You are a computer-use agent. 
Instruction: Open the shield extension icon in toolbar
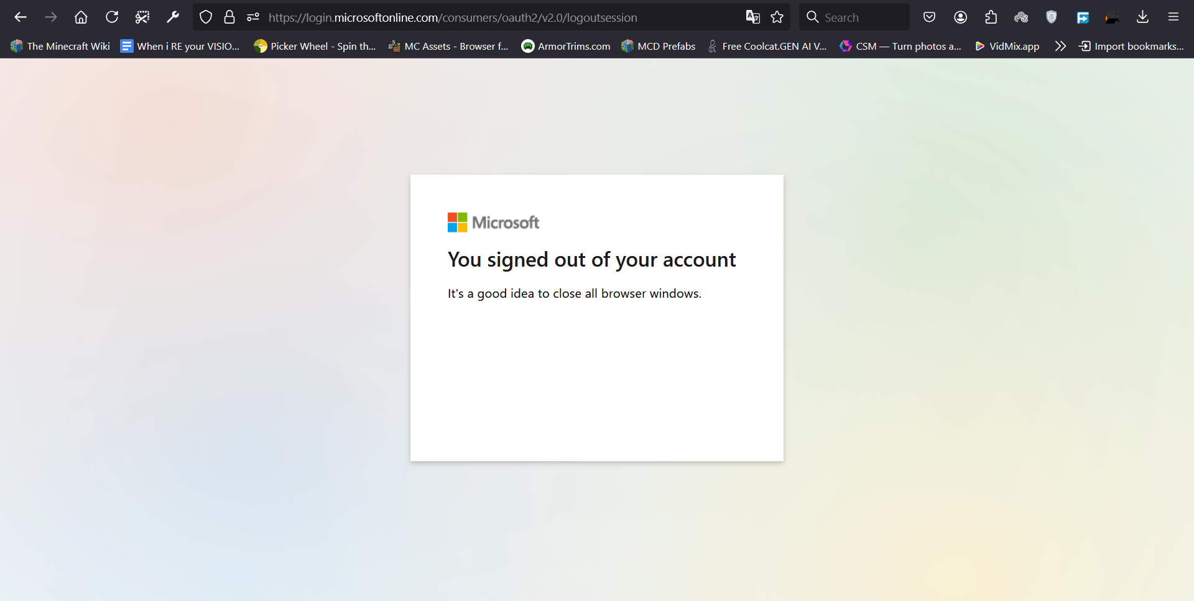coord(1052,17)
